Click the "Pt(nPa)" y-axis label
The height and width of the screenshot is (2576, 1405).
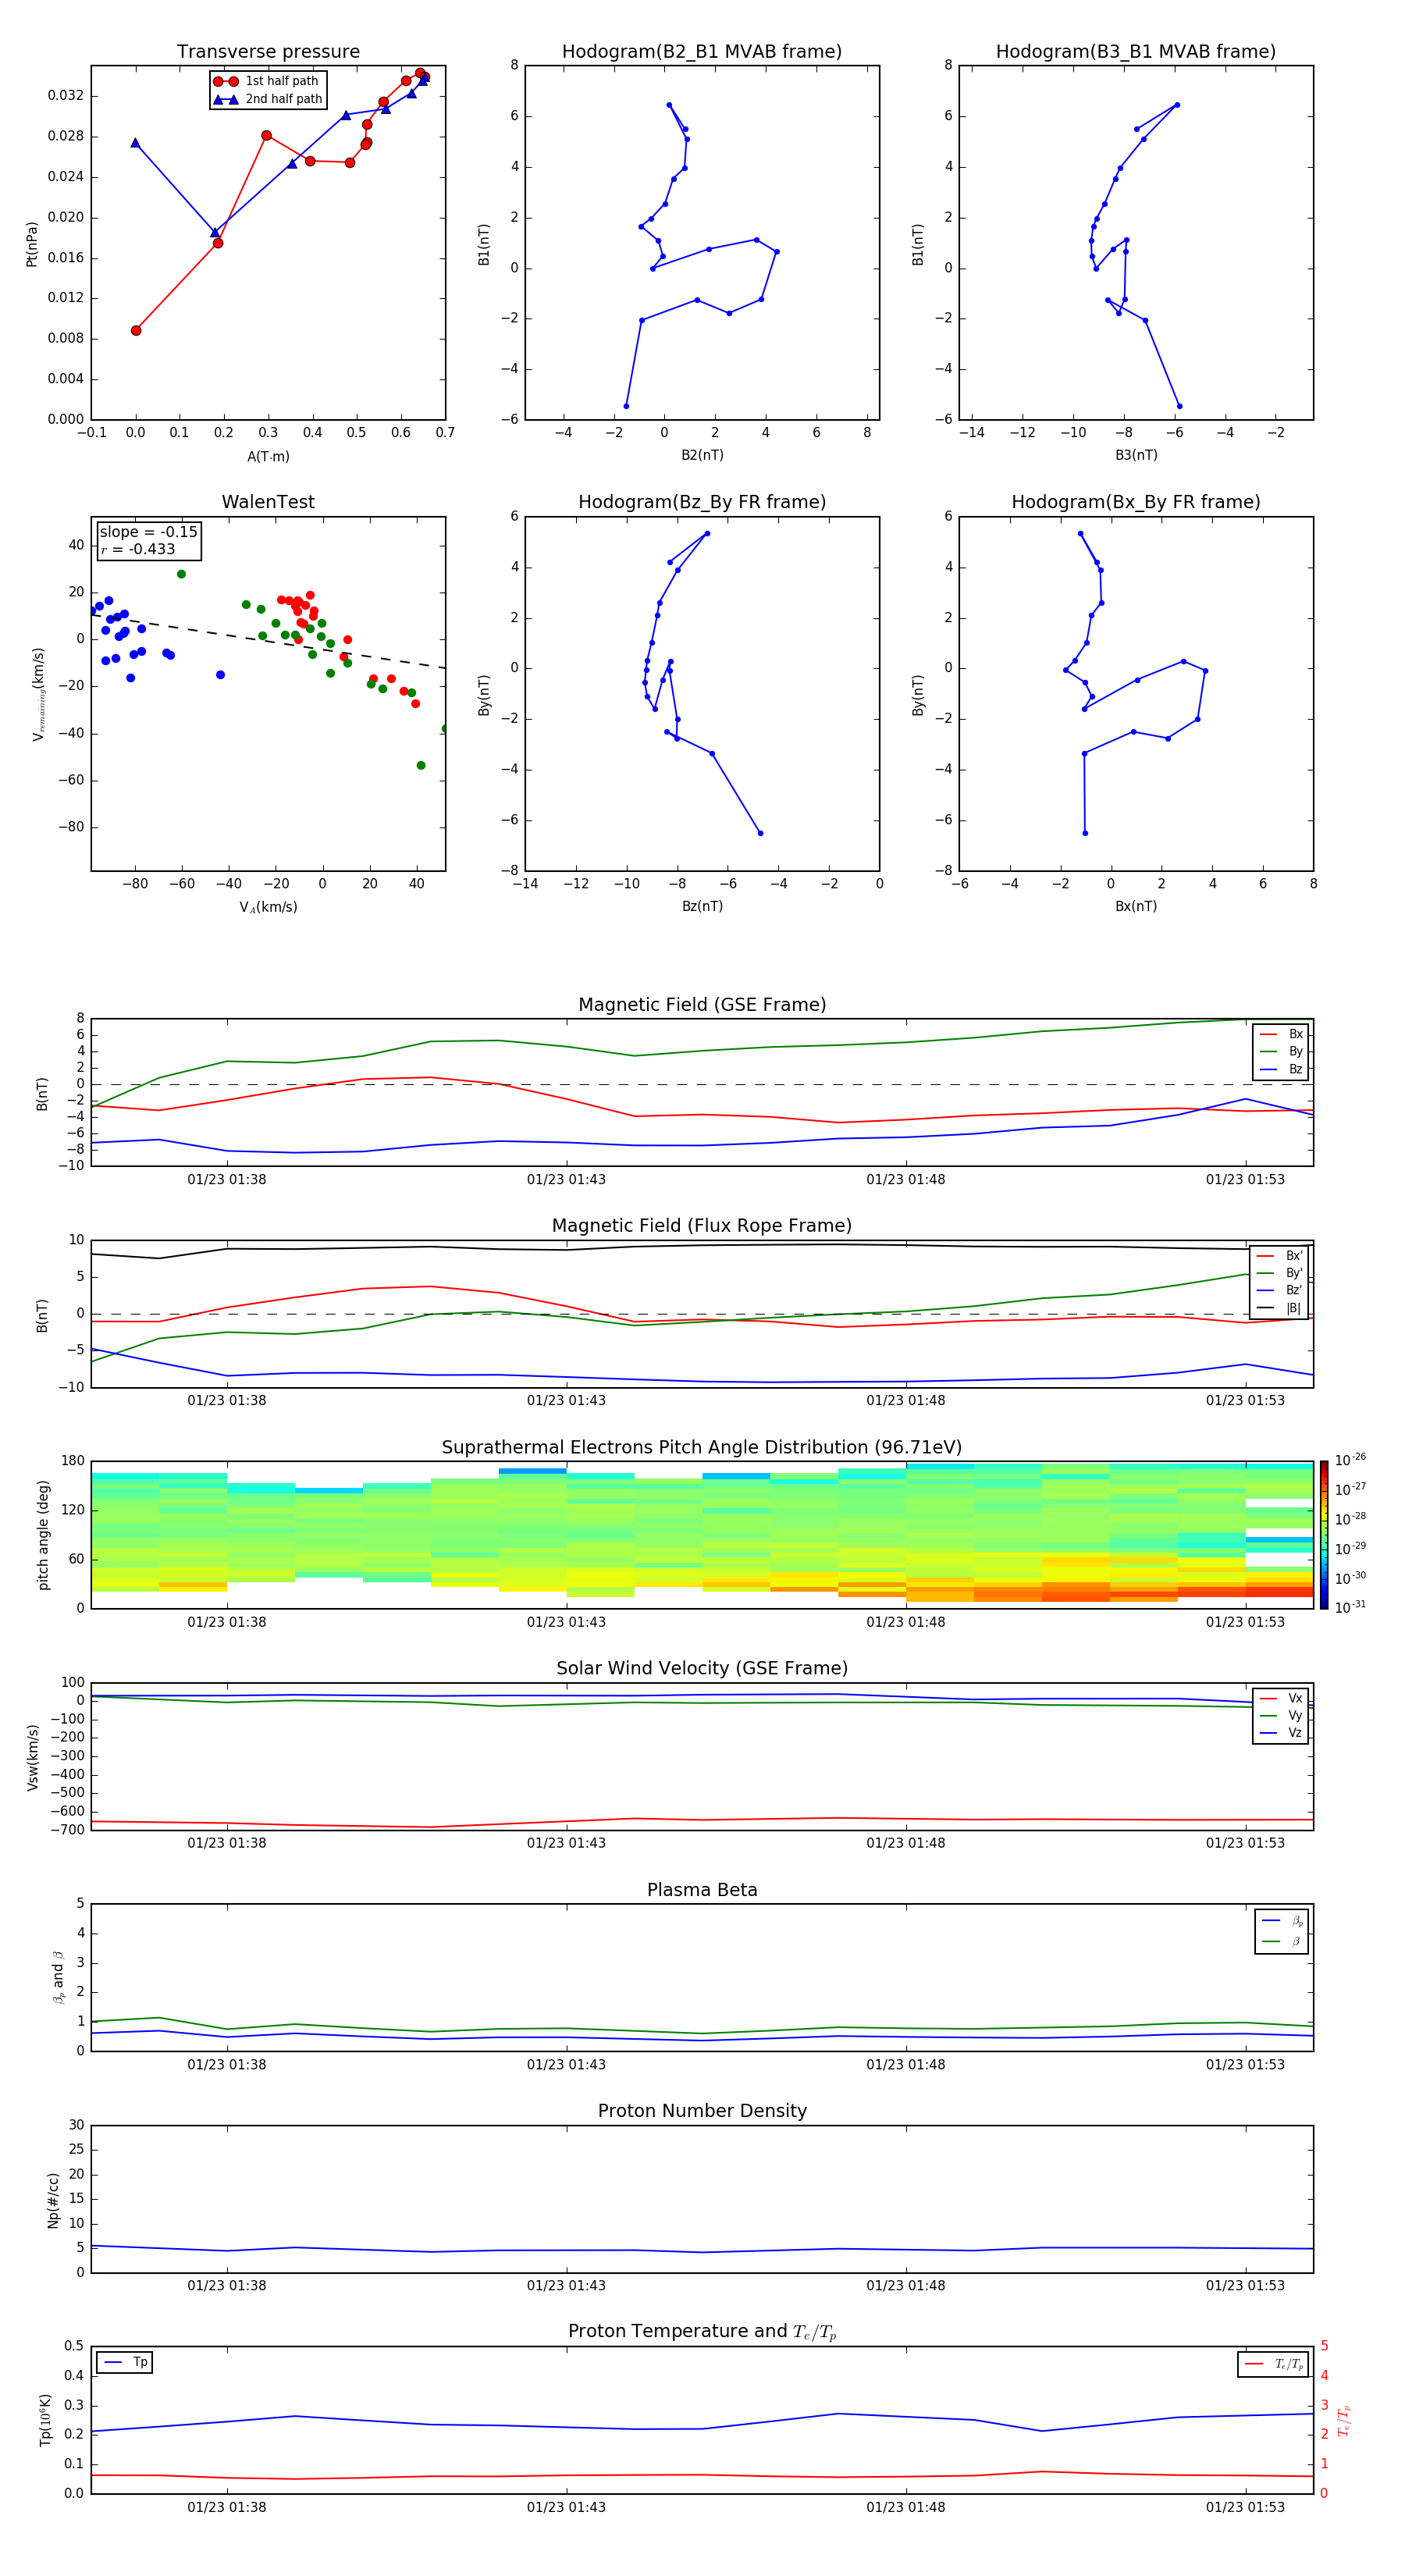[32, 244]
